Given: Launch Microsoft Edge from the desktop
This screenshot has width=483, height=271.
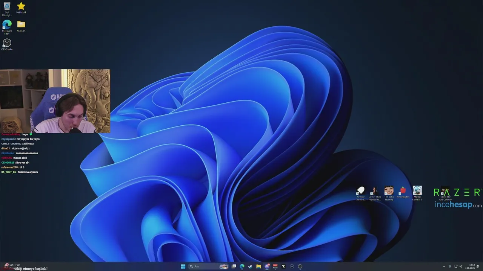Looking at the screenshot, I should (7, 27).
